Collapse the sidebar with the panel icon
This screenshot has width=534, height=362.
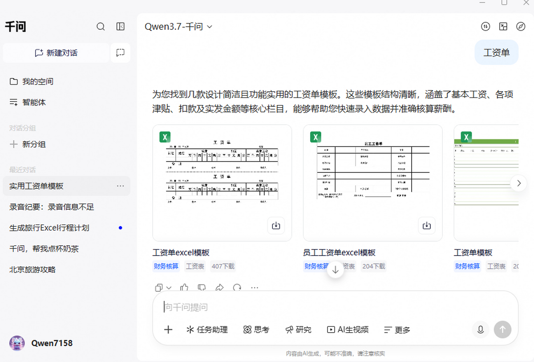[120, 27]
